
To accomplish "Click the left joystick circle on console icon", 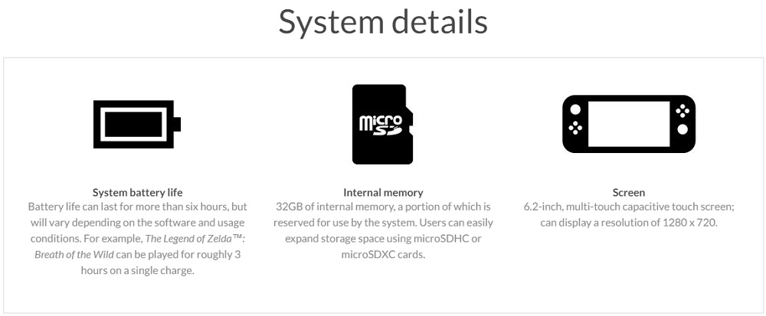I will (x=576, y=109).
